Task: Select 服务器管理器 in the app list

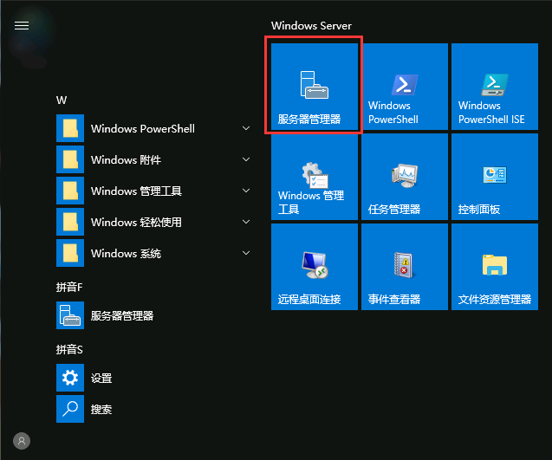Action: (x=121, y=316)
